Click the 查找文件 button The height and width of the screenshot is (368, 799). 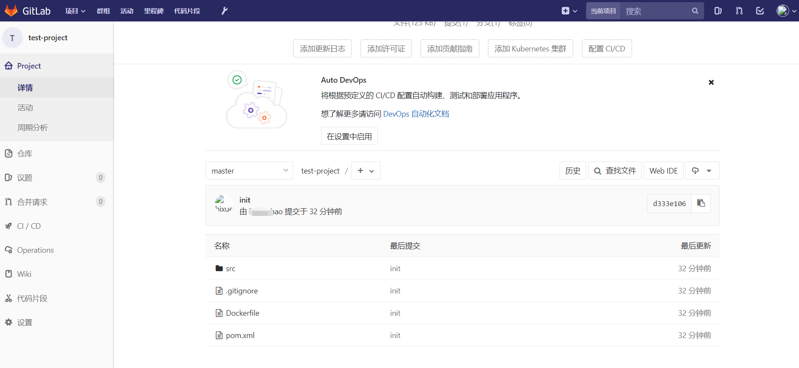click(615, 171)
